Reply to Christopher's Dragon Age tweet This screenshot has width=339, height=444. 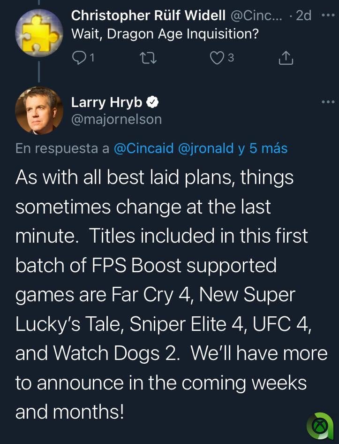(79, 58)
